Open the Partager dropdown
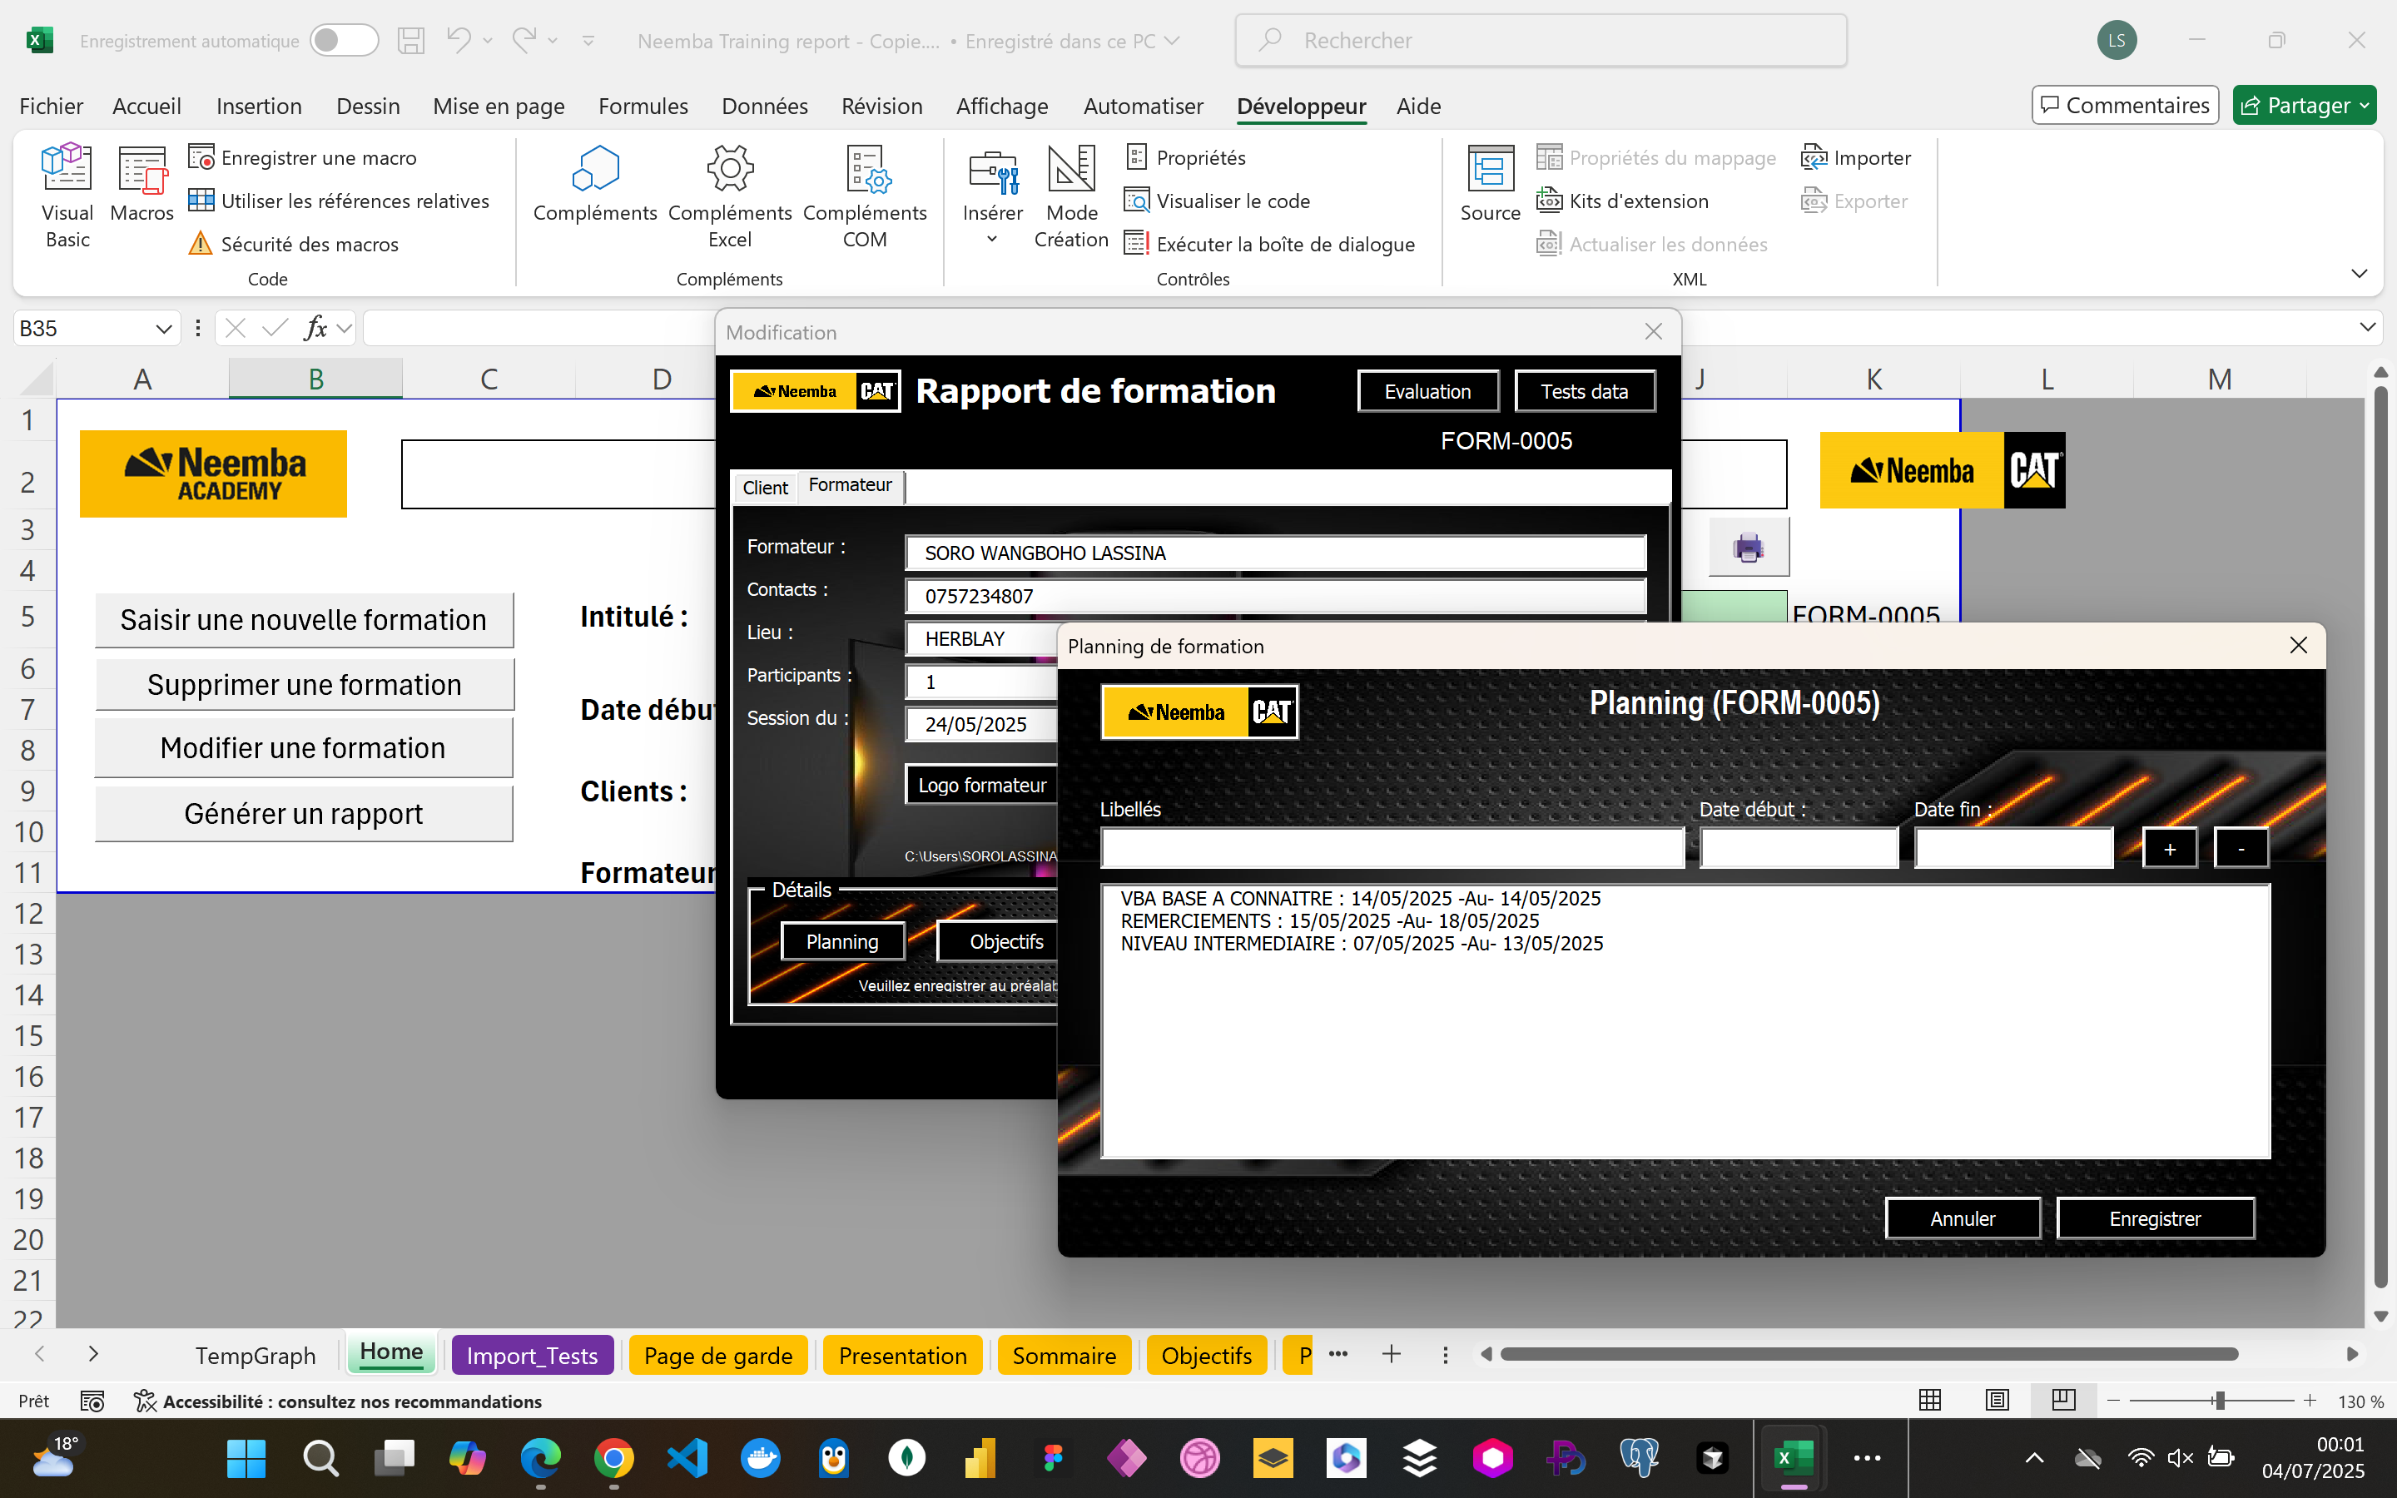The image size is (2397, 1498). pyautogui.click(x=2304, y=105)
